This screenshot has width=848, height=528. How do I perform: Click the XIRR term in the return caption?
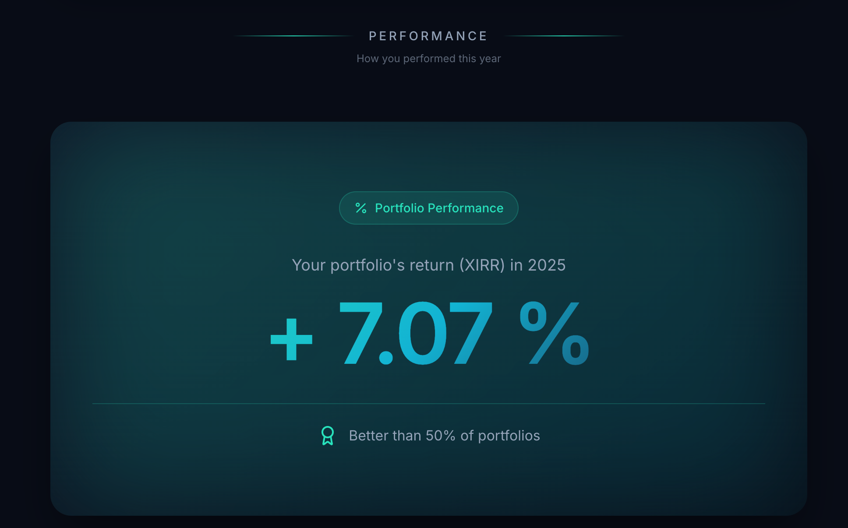(x=482, y=265)
